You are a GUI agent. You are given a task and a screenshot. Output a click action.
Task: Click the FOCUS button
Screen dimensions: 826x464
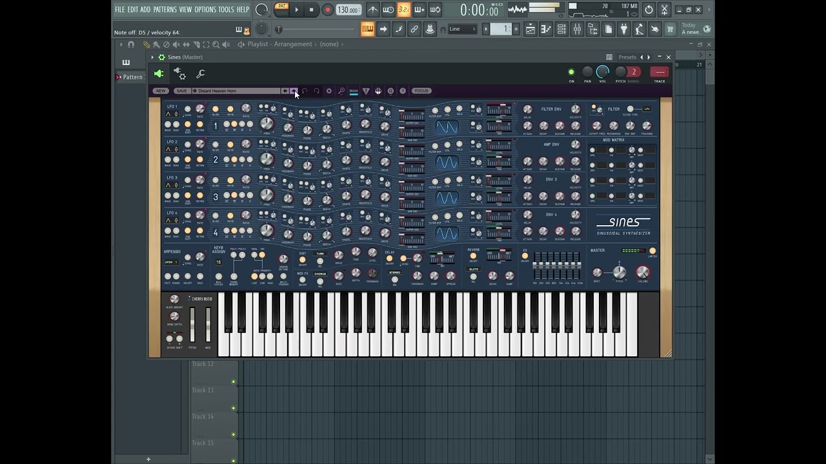pyautogui.click(x=421, y=91)
